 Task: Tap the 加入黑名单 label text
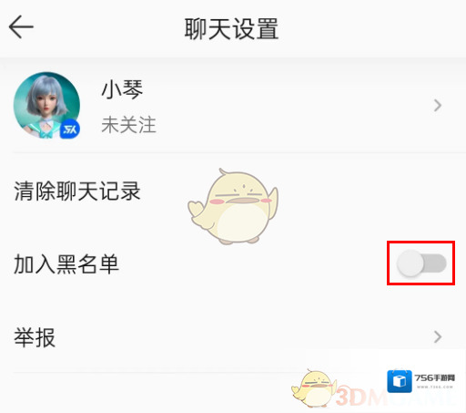coord(66,263)
